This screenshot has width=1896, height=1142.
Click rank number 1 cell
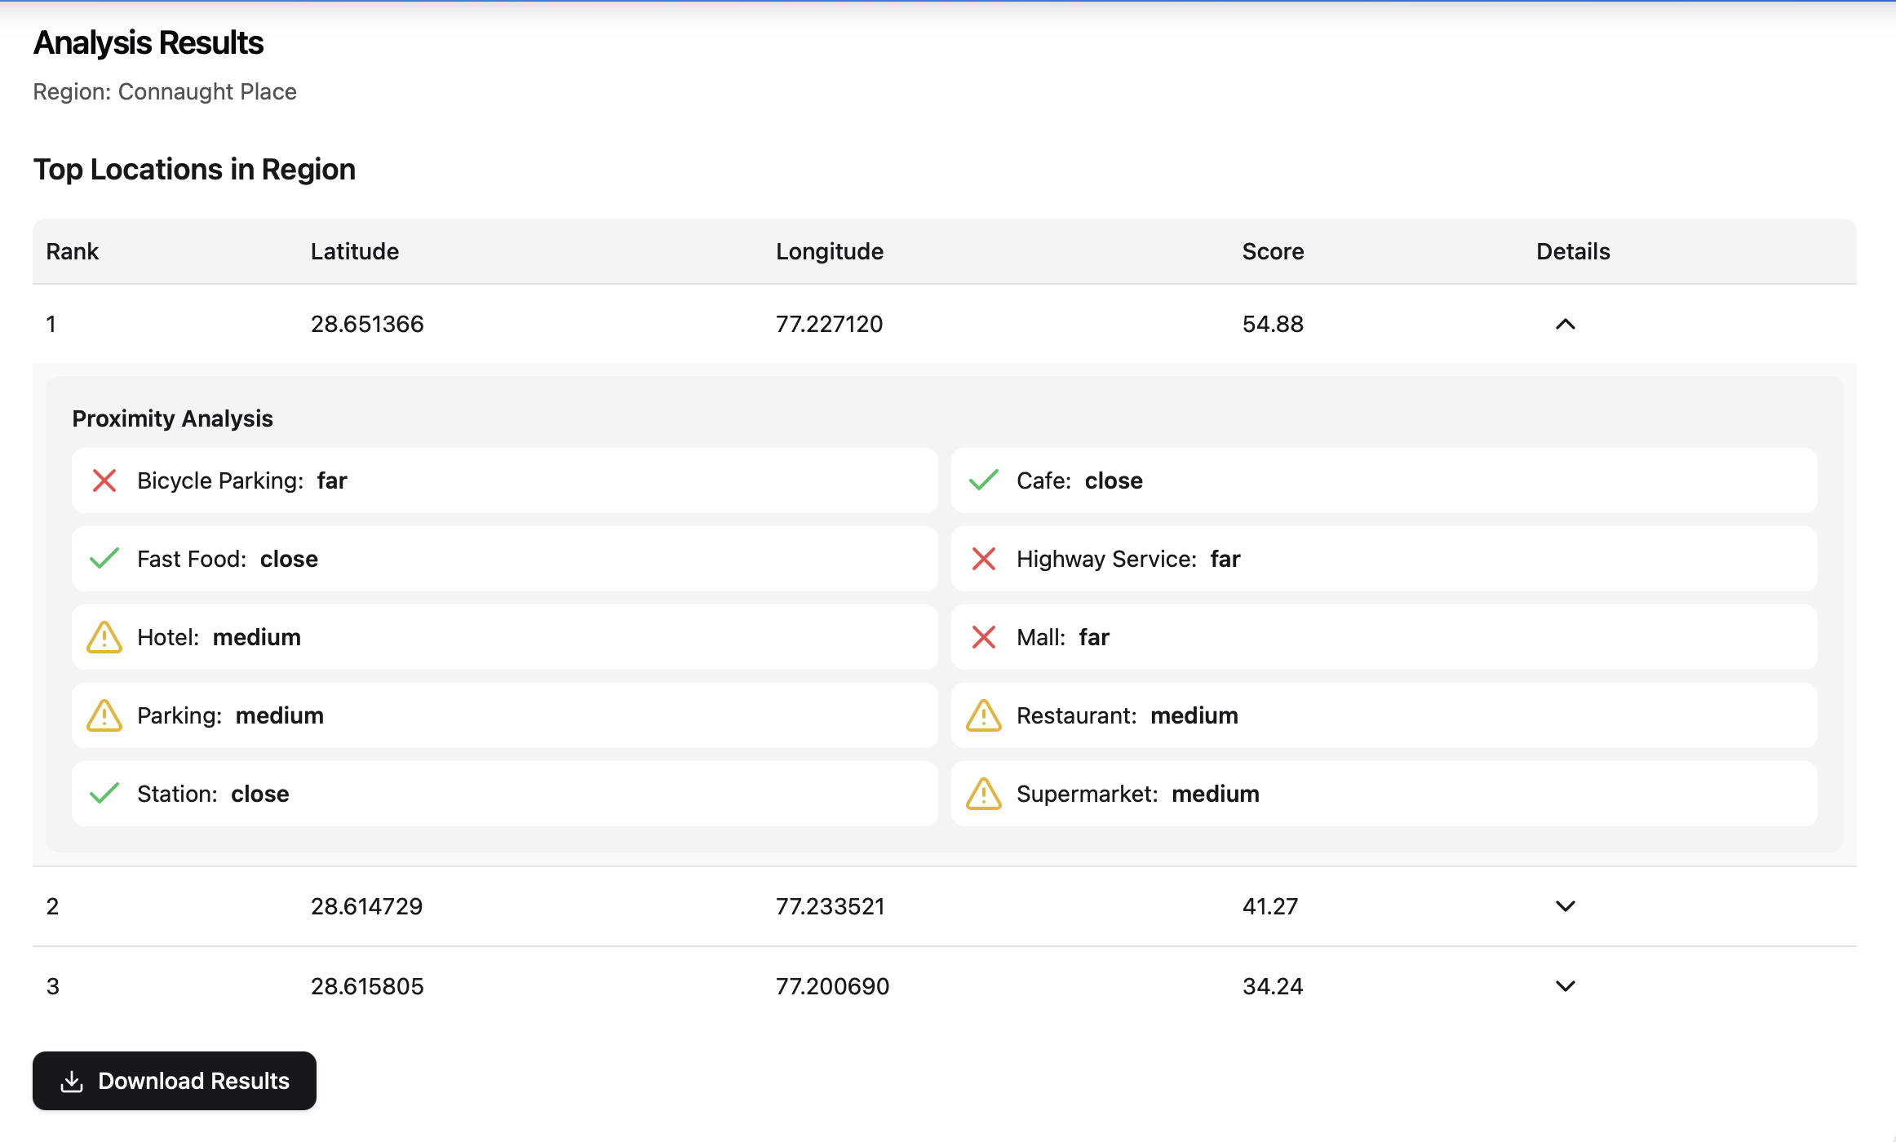[x=51, y=325]
